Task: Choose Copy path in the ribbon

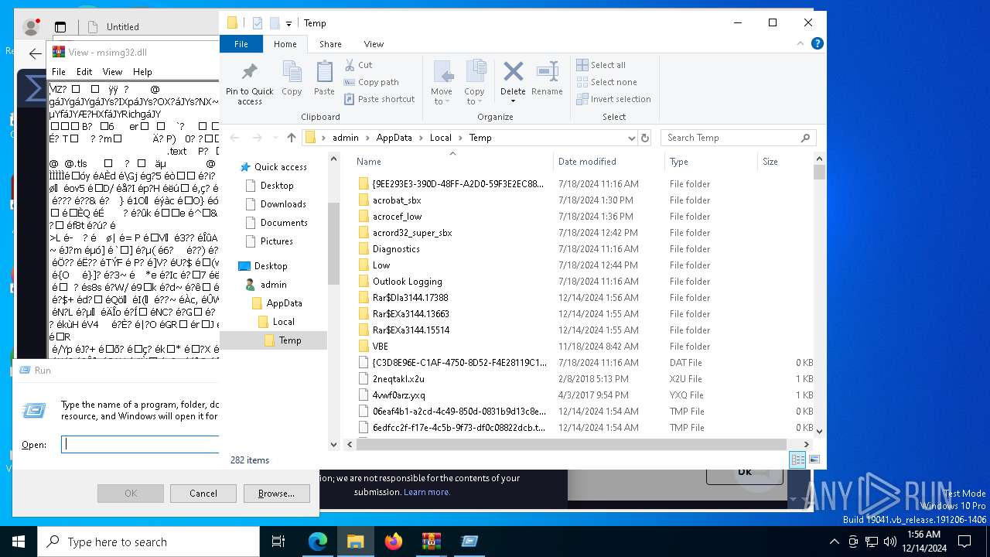Action: (x=371, y=82)
